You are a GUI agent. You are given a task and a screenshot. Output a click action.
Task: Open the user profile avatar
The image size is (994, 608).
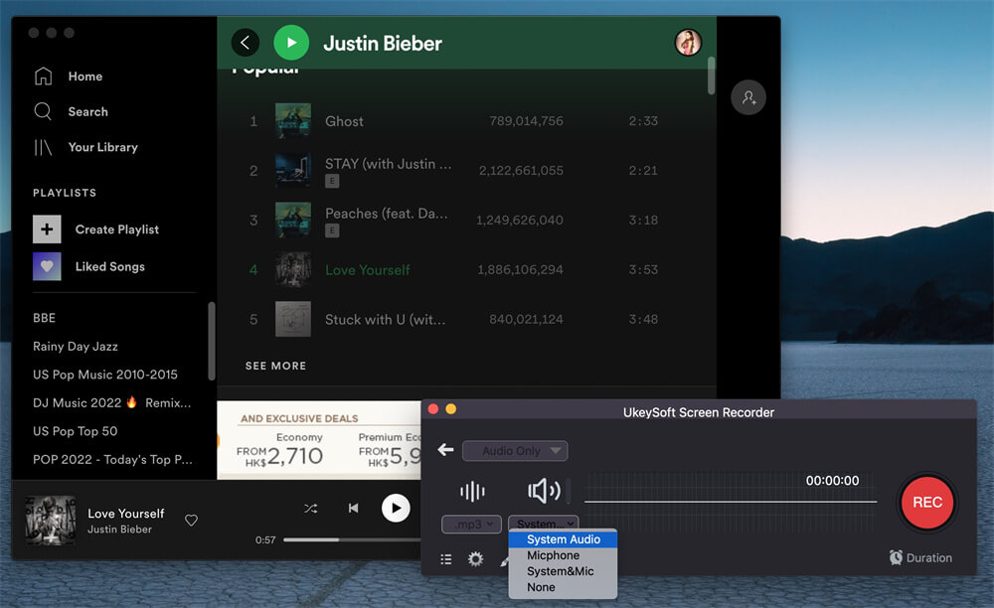(688, 43)
